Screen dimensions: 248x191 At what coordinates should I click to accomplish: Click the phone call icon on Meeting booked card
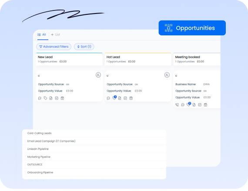pyautogui.click(x=177, y=105)
